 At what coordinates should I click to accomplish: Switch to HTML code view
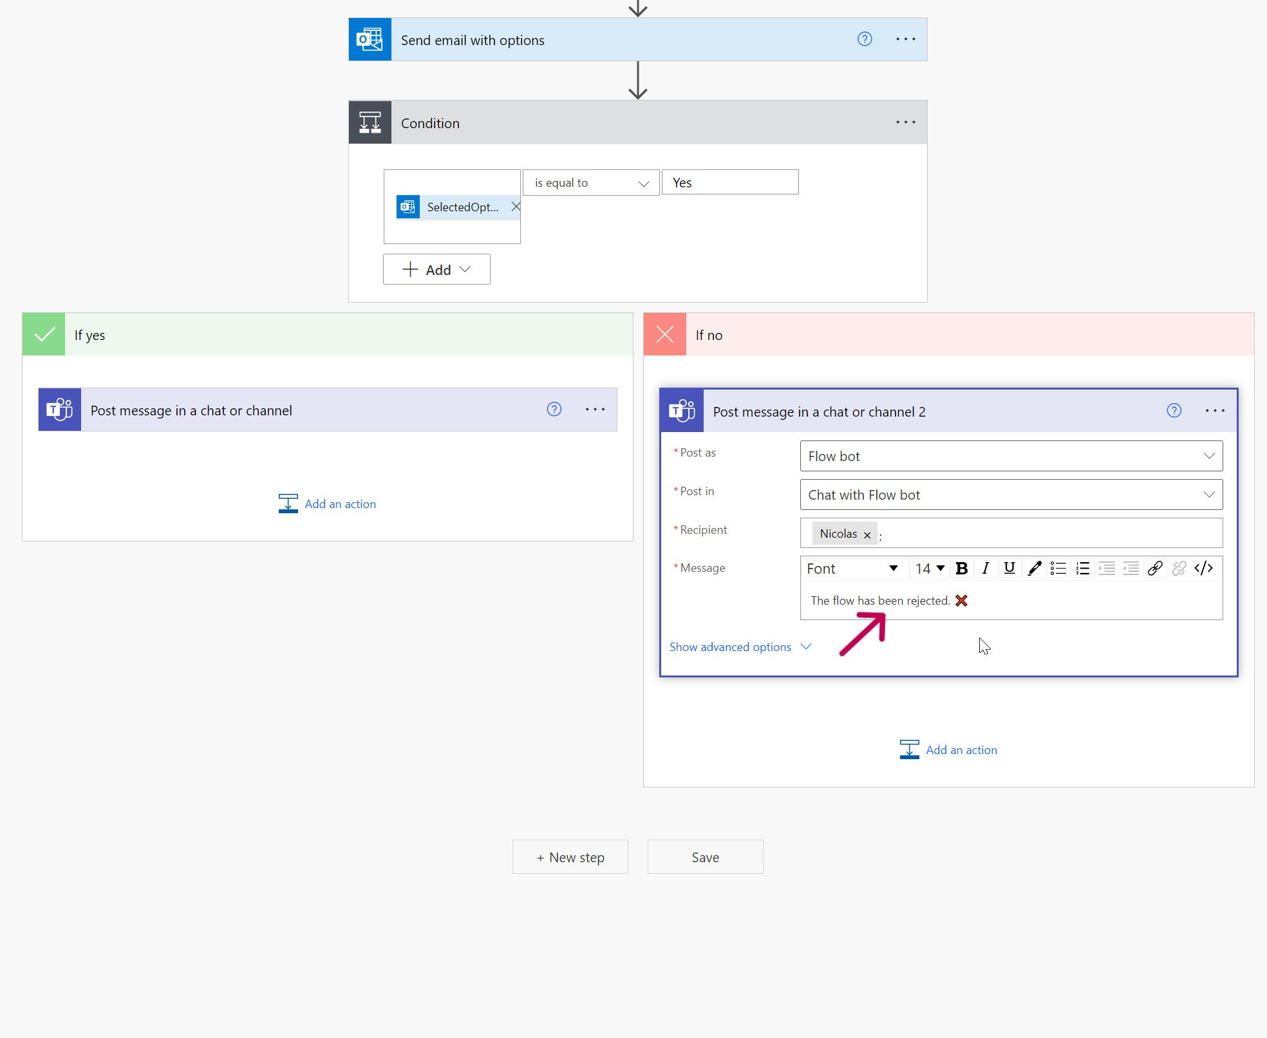pos(1203,568)
